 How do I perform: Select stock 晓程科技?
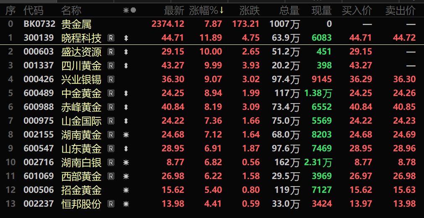click(81, 38)
